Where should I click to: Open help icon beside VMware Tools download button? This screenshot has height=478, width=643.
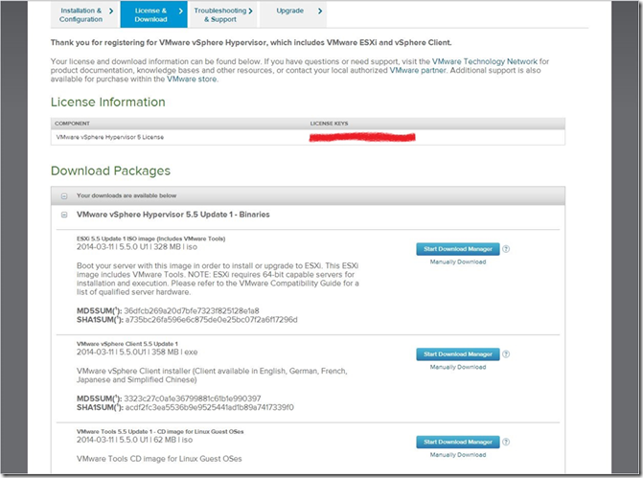(506, 442)
